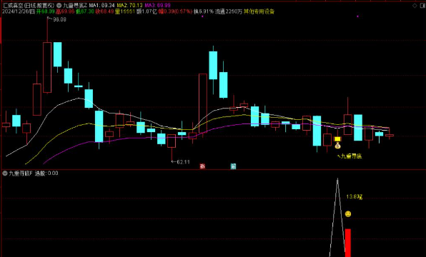This screenshot has width=426, height=257.
Task: Click the 98.08 high price label
Action: click(x=59, y=19)
